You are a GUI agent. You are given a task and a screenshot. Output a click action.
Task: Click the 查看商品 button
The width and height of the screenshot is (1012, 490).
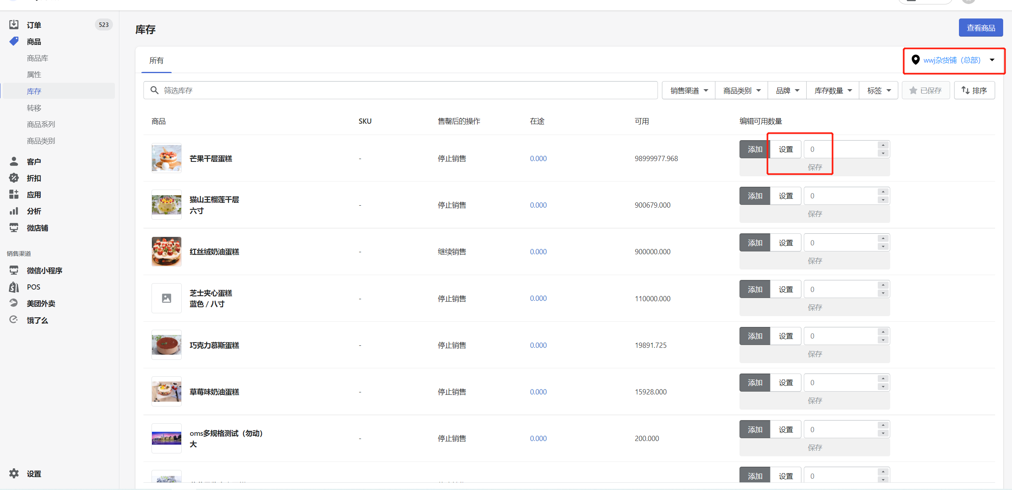point(980,28)
